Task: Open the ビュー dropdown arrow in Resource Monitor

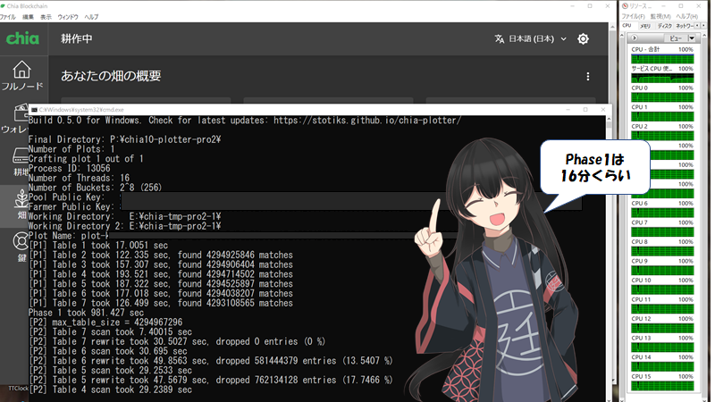Action: (692, 38)
